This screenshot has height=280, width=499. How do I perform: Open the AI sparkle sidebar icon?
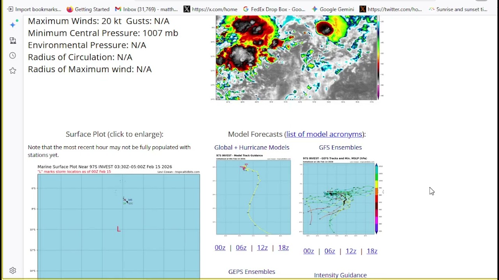pos(13,24)
